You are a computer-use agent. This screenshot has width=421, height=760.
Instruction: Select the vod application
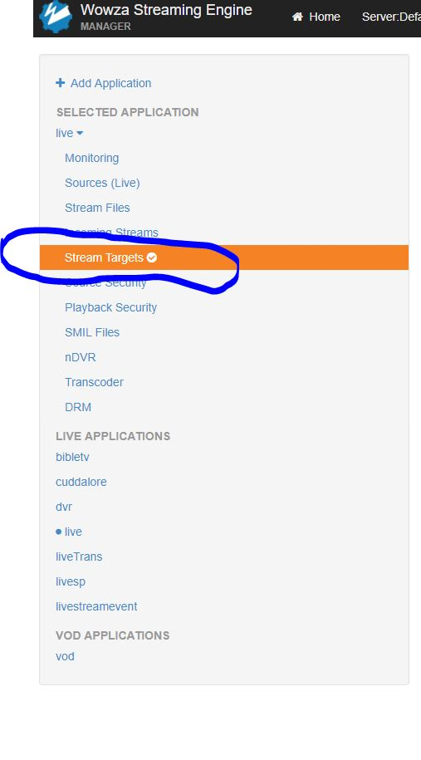[x=65, y=656]
